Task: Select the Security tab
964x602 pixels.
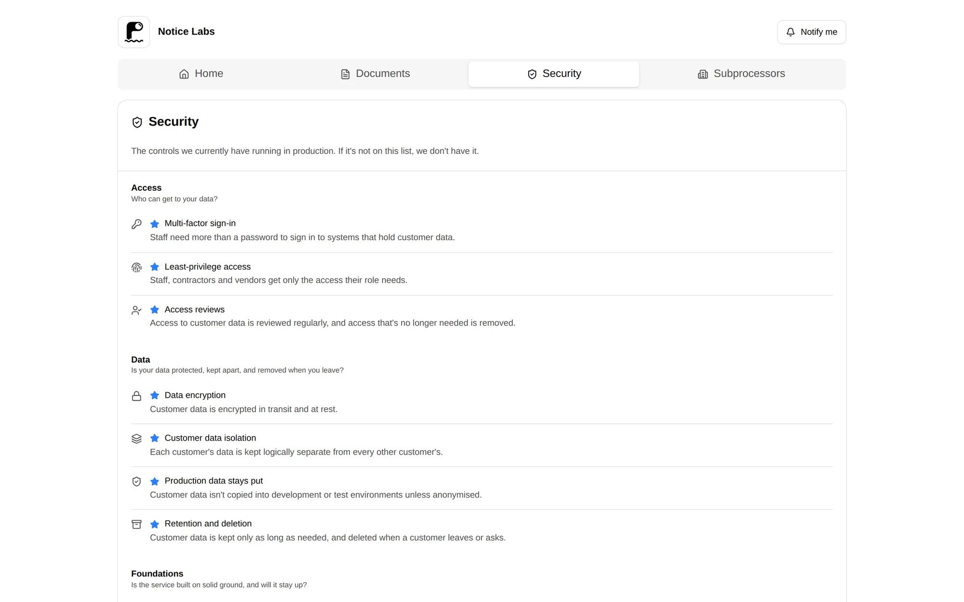Action: tap(554, 74)
